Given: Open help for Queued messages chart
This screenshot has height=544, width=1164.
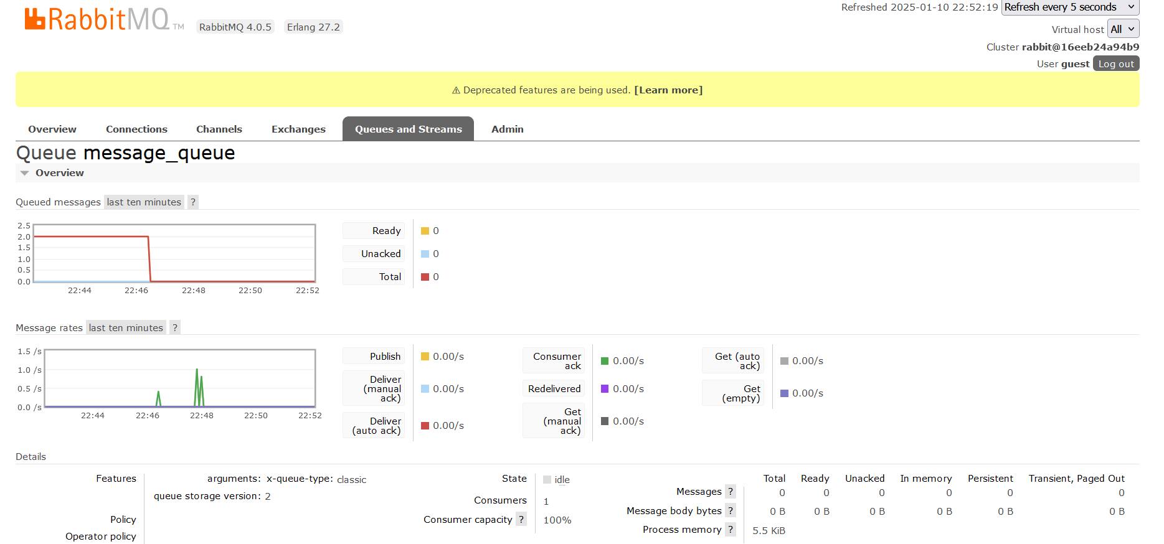Looking at the screenshot, I should click(193, 202).
